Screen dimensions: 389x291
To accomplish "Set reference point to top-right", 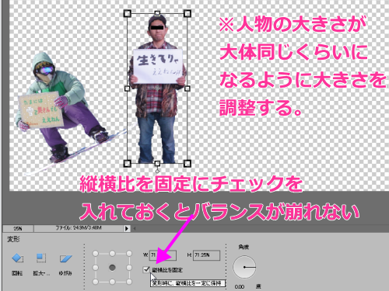I will 129,254.
